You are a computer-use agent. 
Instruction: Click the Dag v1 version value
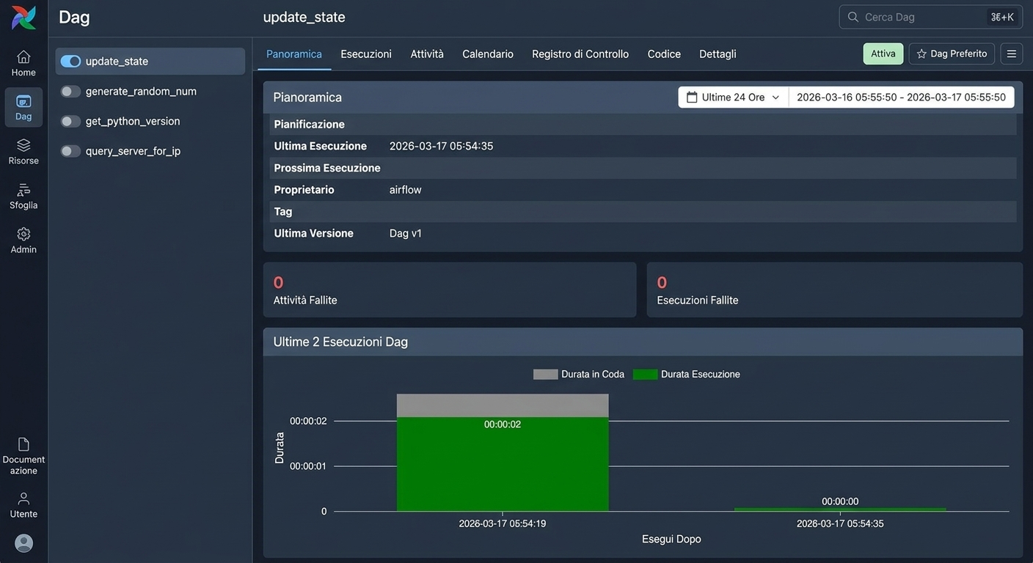(x=406, y=233)
